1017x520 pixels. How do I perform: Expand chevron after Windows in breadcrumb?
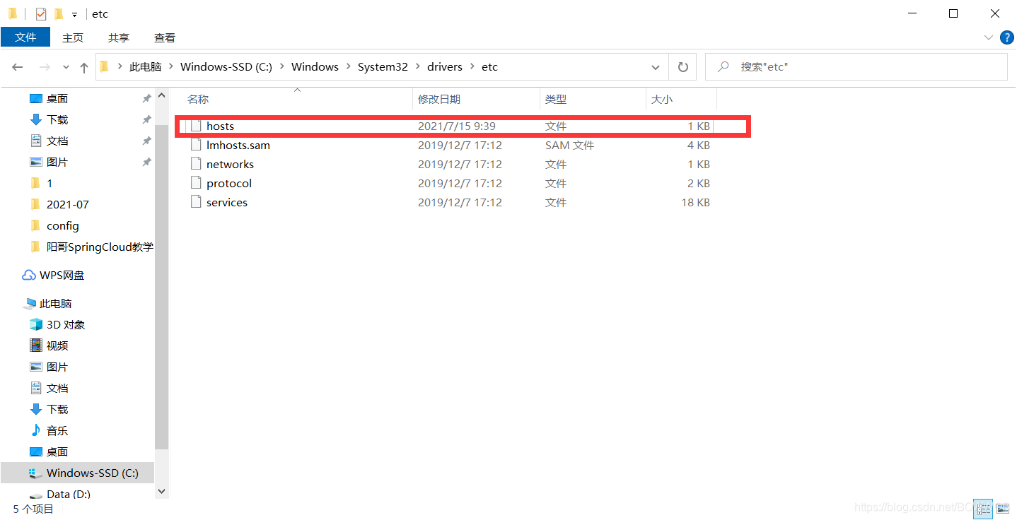[x=348, y=67]
